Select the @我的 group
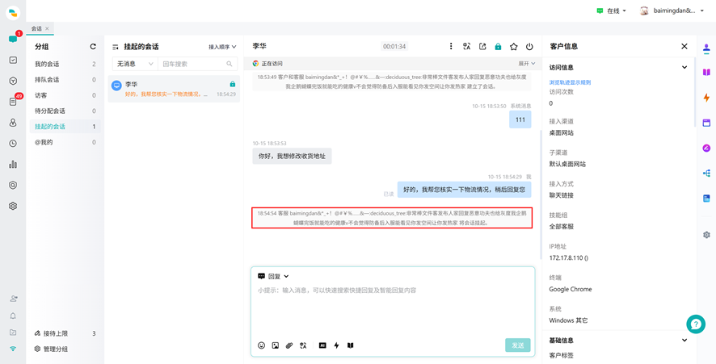The image size is (716, 364). pos(65,142)
